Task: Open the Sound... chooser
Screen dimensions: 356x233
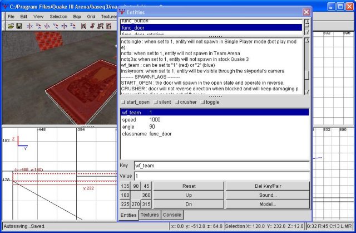Action: point(268,195)
